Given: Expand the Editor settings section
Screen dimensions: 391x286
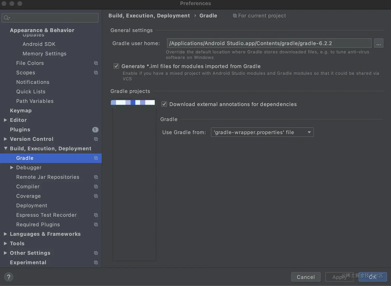Looking at the screenshot, I should [5, 120].
